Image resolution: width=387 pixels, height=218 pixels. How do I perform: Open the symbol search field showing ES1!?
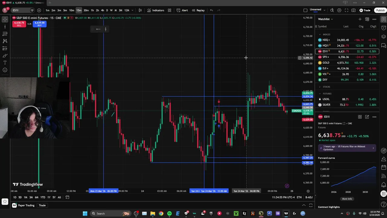(x=22, y=10)
